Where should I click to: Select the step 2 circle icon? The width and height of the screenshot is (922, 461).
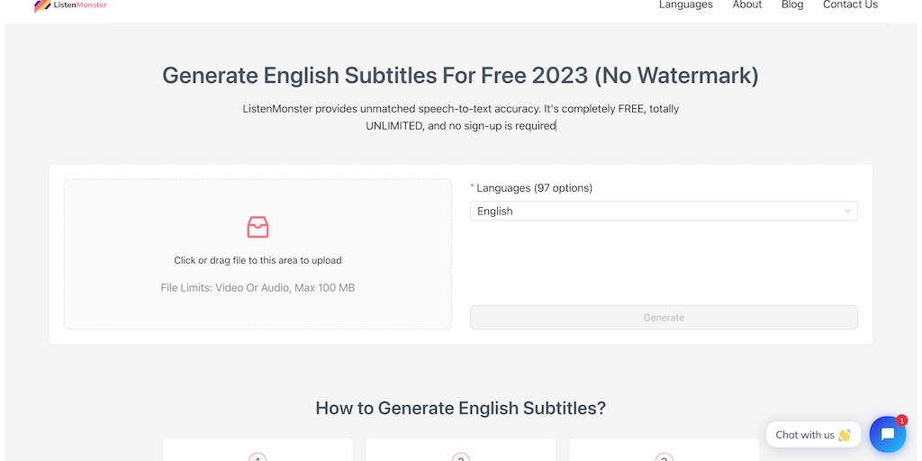click(461, 457)
